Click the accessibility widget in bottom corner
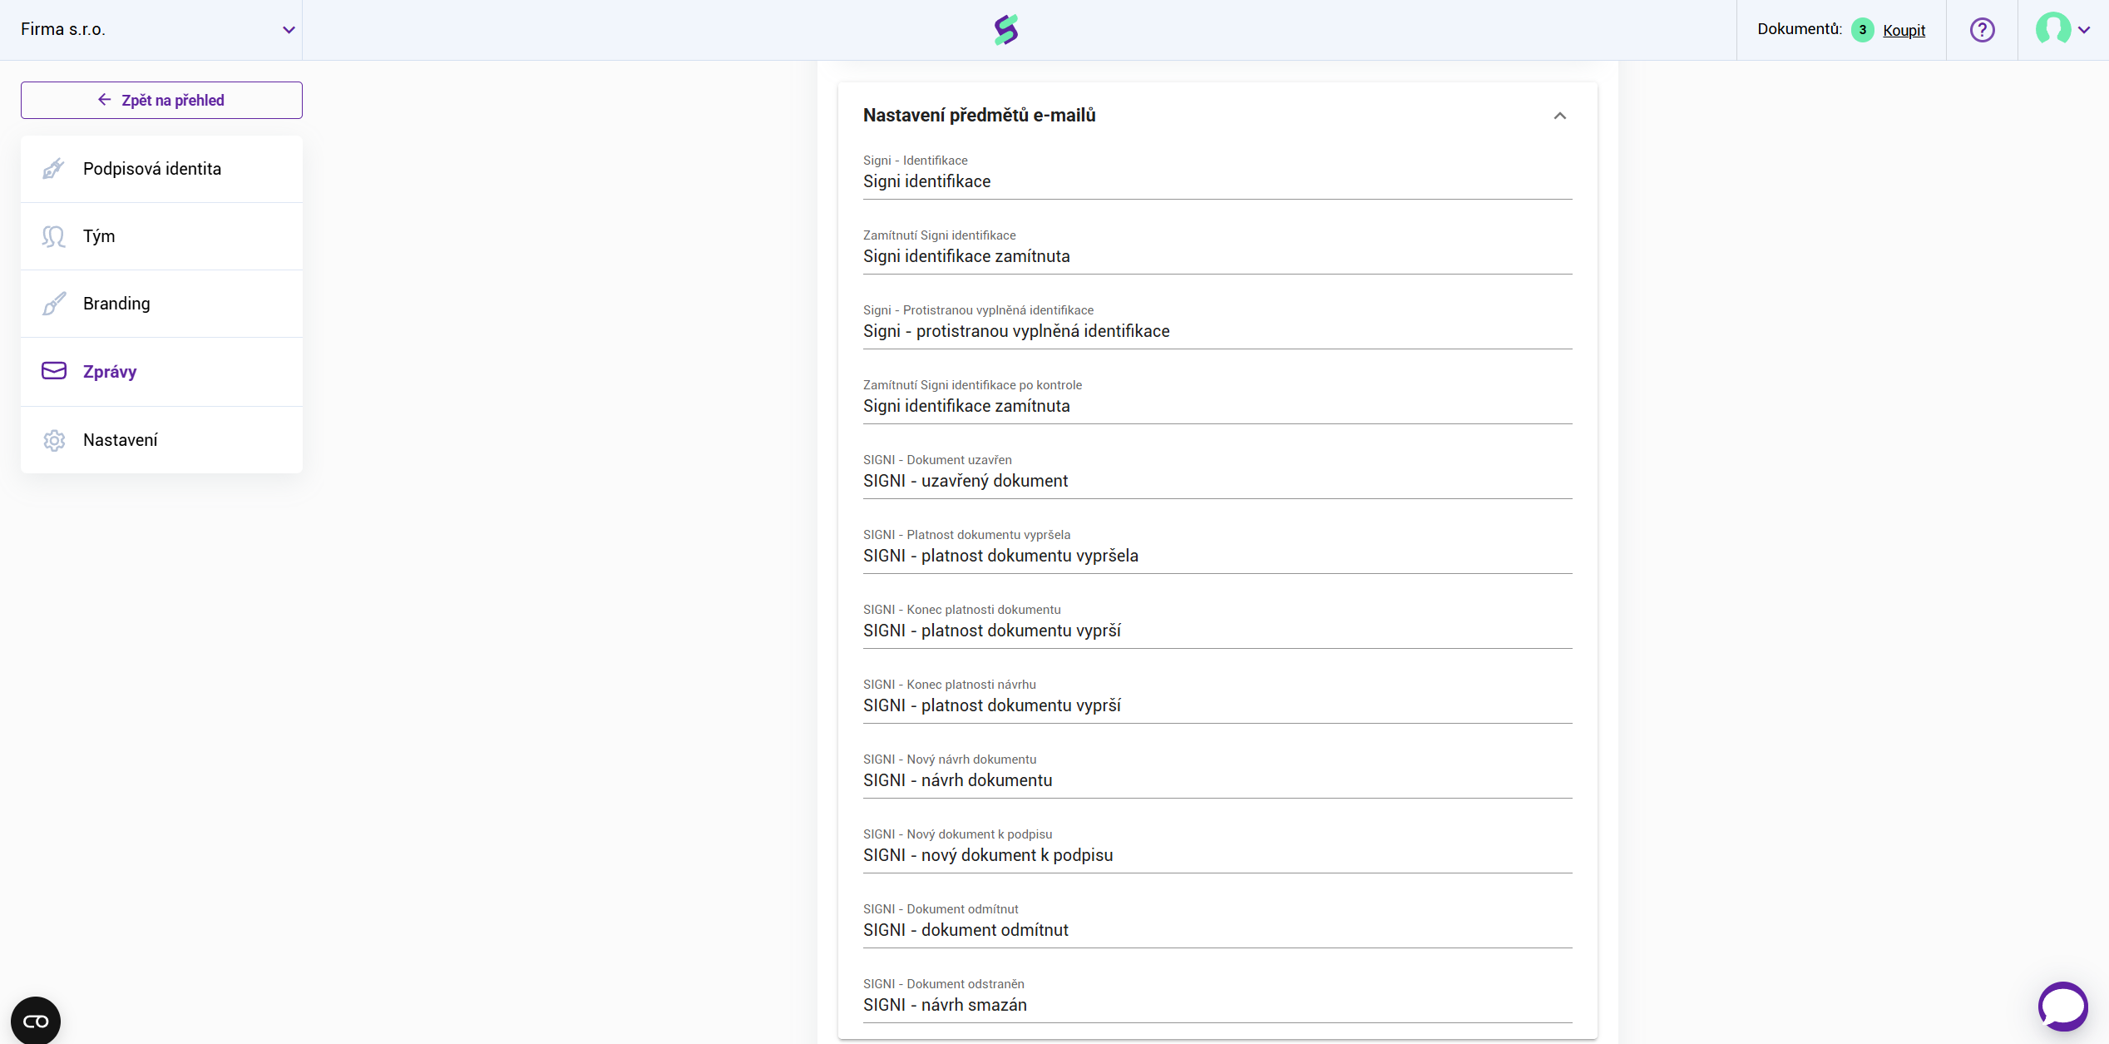 tap(36, 1021)
